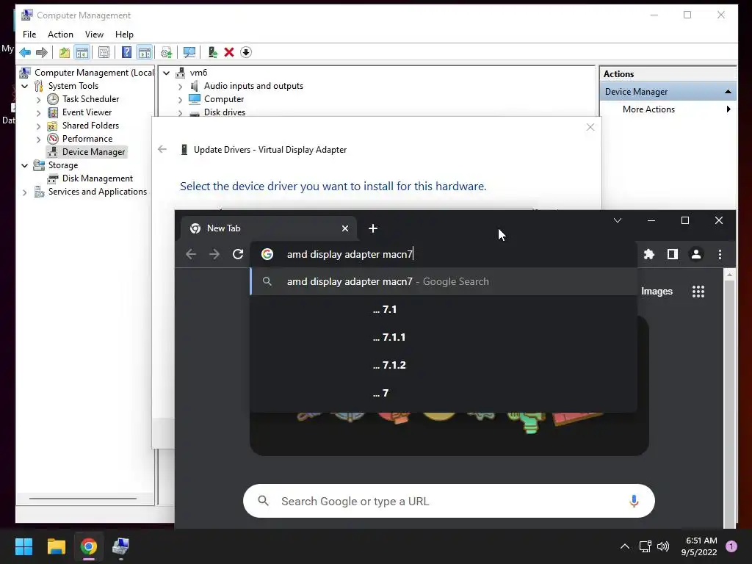752x564 pixels.
Task: Expand Event Viewer tree node
Action: [38, 113]
